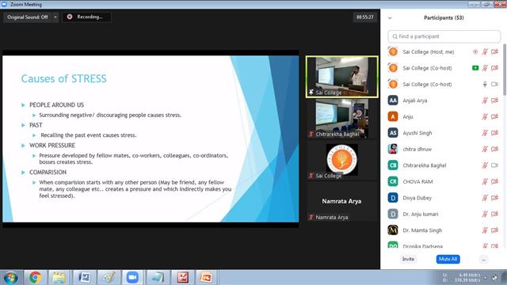507x285 pixels.
Task: Click the camera icon of unmuted Sai College co-host
Action: (x=494, y=84)
